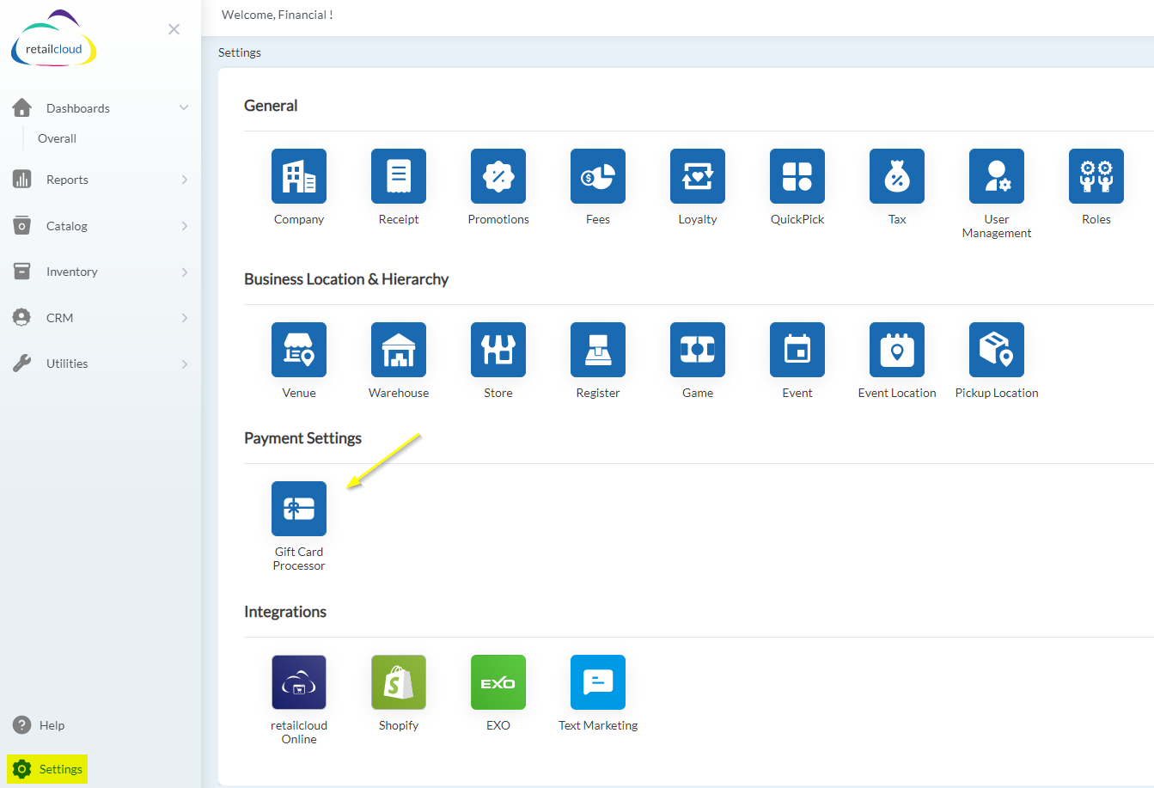Open User Management settings
Screen dimensions: 1154x788
click(x=997, y=176)
